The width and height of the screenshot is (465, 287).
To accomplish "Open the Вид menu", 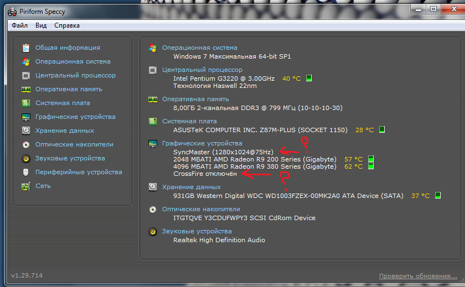I will point(41,25).
